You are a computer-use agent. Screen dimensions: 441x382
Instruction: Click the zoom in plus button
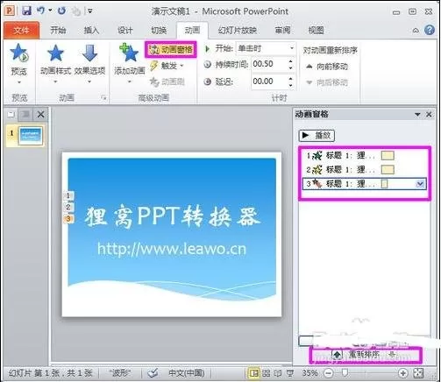[402, 373]
